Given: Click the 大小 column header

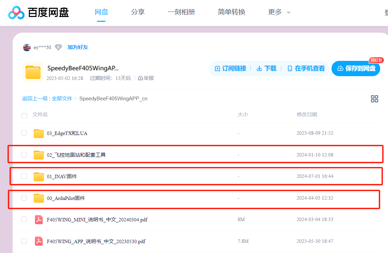Looking at the screenshot, I should click(x=242, y=115).
